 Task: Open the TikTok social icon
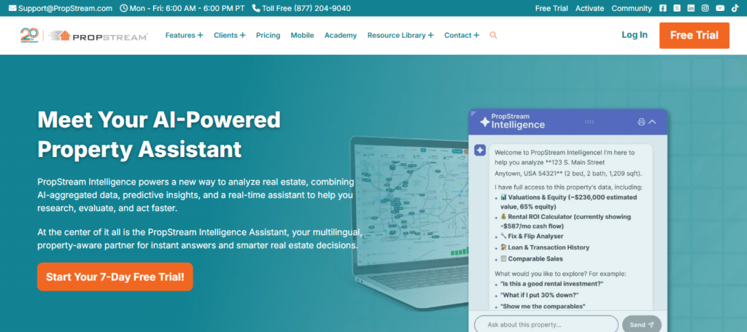[x=735, y=8]
